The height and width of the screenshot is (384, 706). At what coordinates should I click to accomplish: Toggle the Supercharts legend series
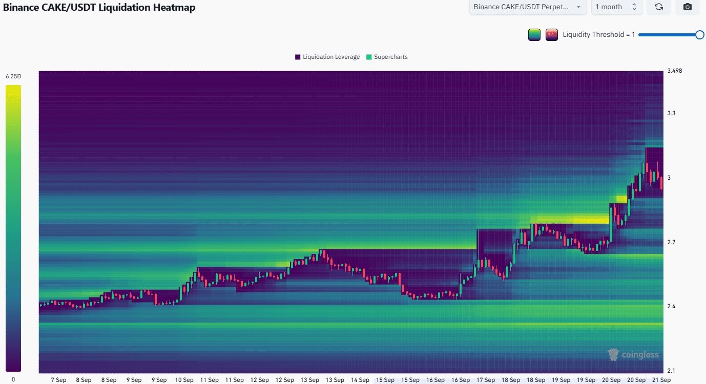387,57
